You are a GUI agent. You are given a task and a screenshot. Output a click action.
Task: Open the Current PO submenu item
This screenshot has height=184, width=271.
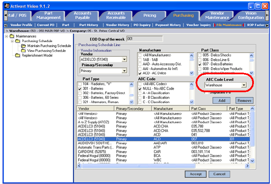click(x=46, y=25)
